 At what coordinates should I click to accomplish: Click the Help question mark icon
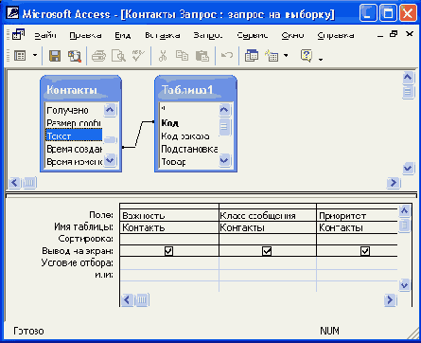coord(307,56)
